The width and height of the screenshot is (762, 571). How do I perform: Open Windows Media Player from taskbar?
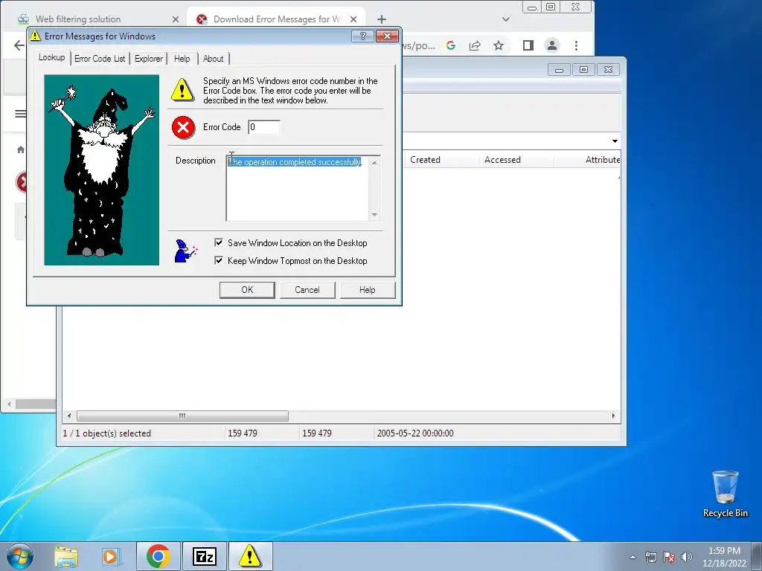pos(112,556)
